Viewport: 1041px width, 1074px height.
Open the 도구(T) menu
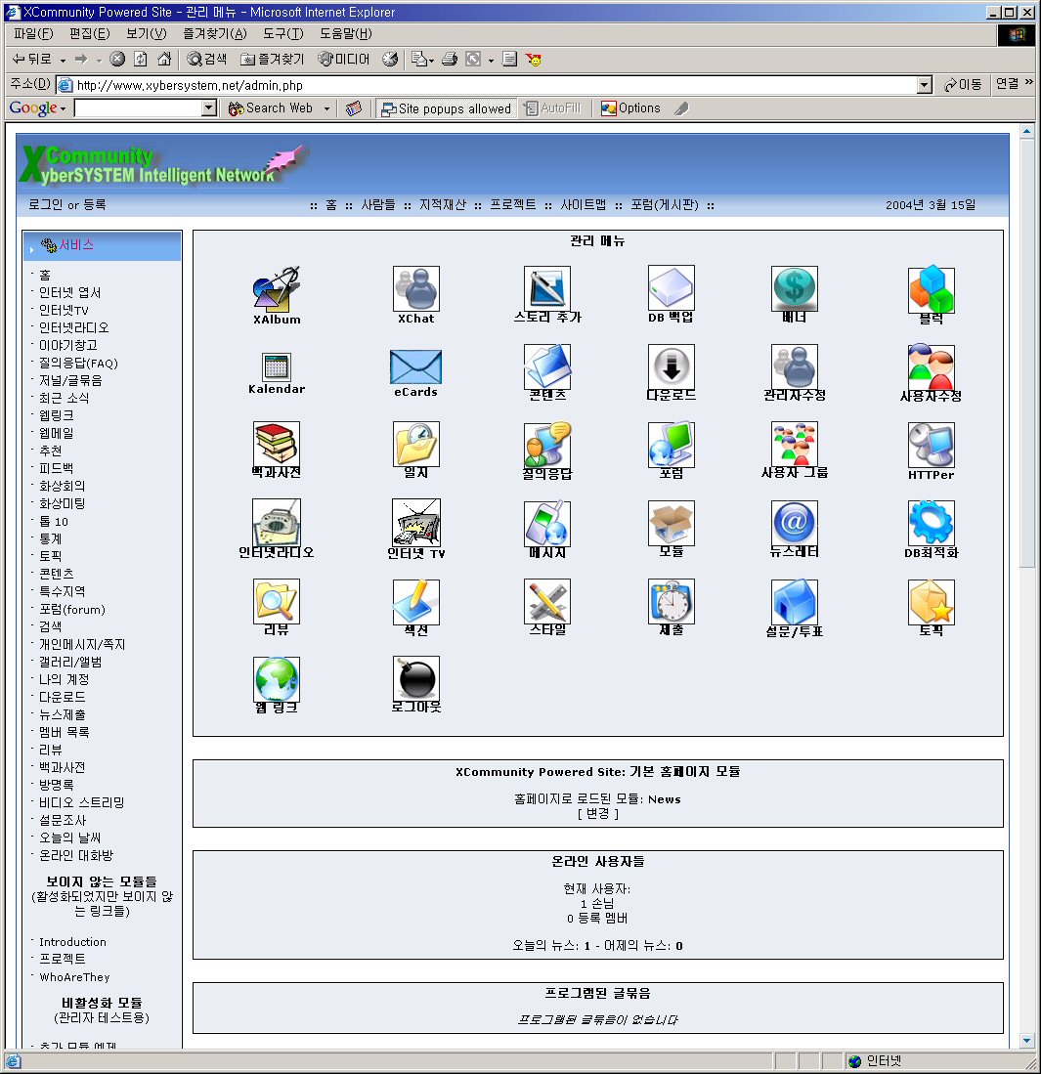[282, 34]
